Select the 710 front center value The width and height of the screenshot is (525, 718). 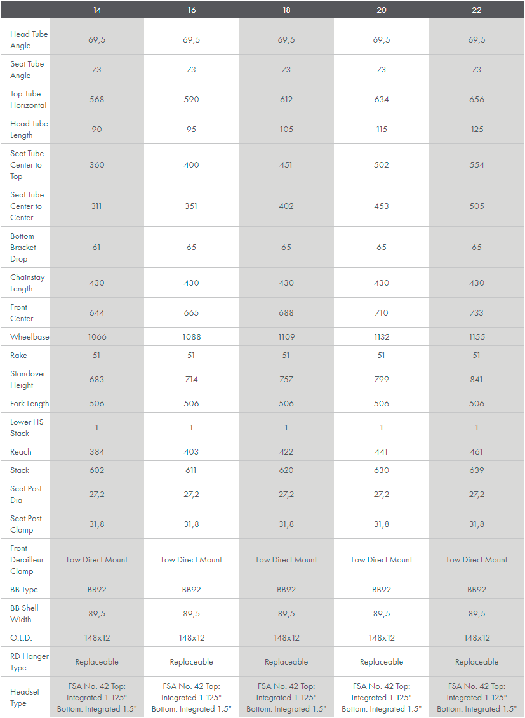382,313
